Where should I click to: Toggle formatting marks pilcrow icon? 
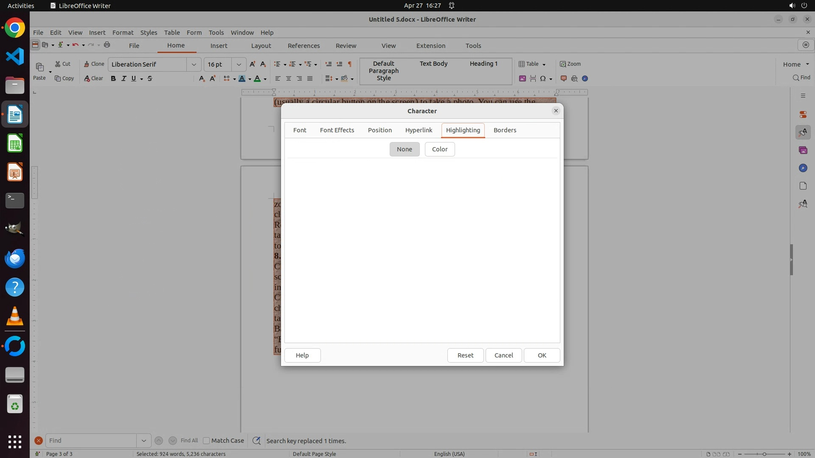point(350,64)
